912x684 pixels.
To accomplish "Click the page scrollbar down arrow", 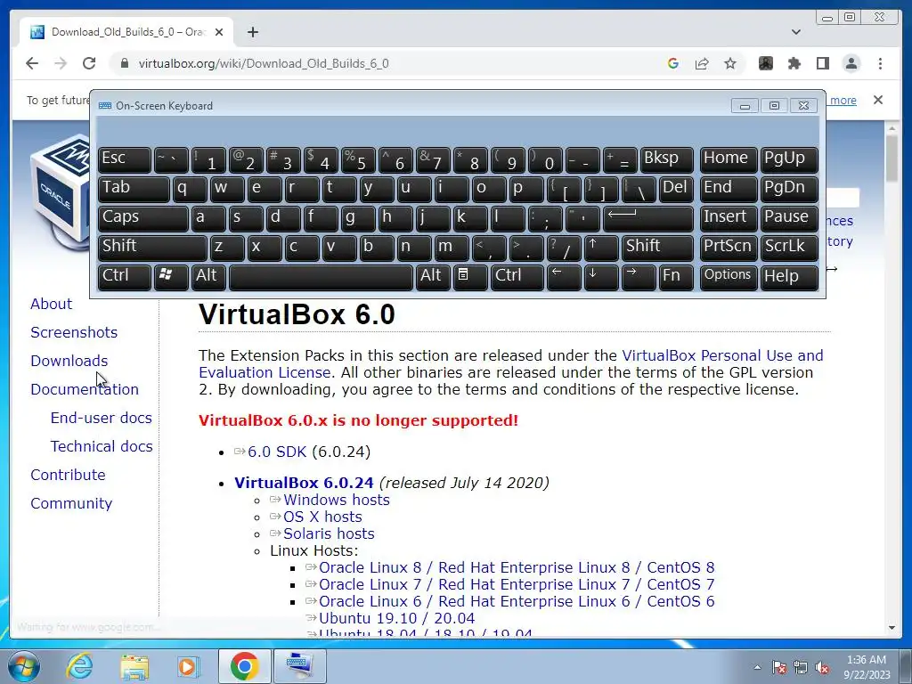I will click(x=892, y=628).
